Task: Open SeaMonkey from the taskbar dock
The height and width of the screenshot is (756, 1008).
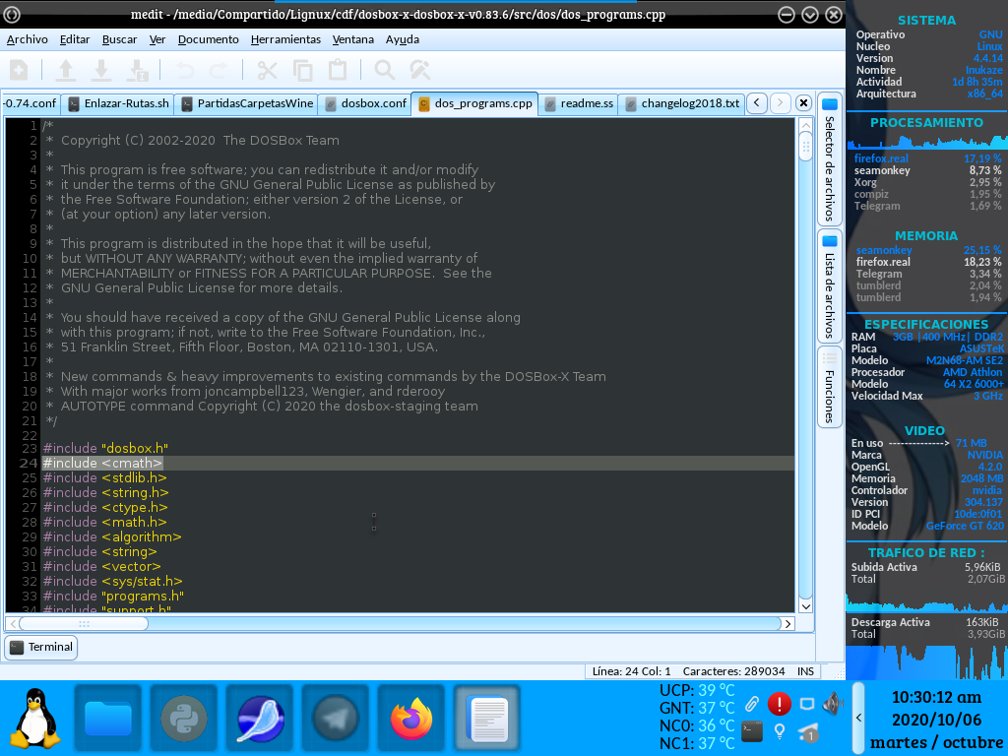Action: (258, 719)
